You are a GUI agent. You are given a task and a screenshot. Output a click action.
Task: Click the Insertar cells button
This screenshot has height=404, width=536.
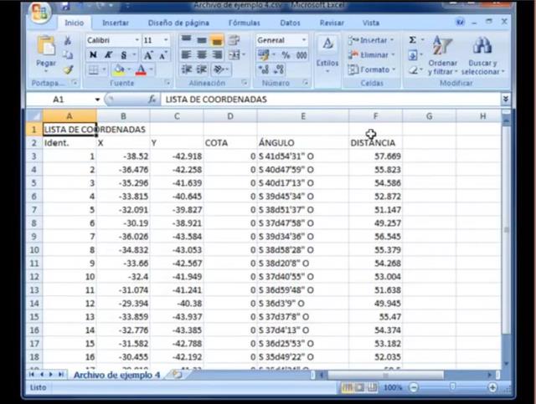click(370, 40)
